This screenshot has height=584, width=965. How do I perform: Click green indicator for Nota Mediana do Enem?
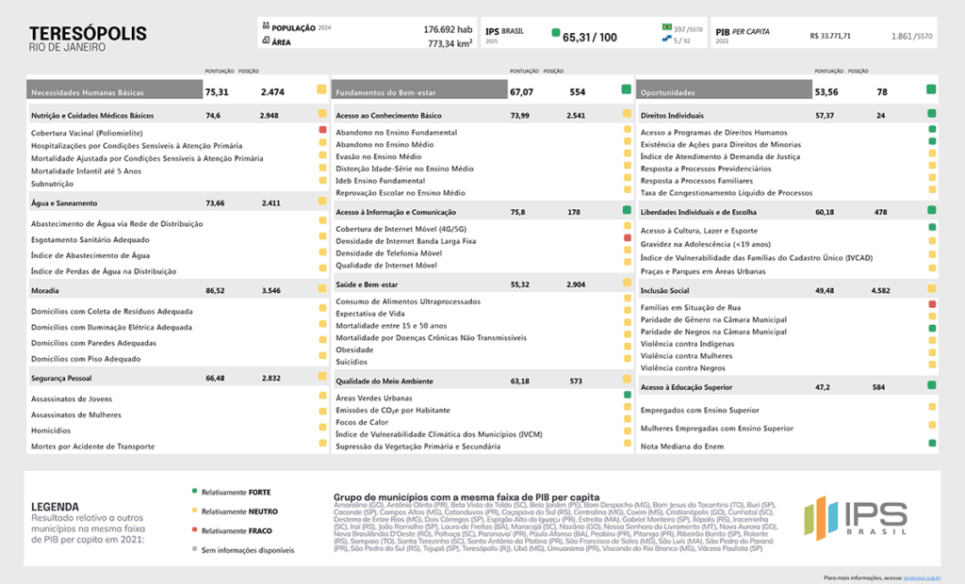tap(931, 442)
